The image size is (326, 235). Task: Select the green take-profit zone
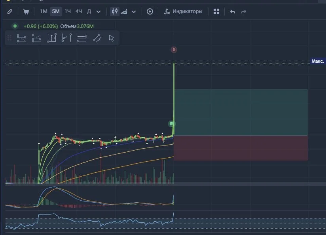coord(241,112)
